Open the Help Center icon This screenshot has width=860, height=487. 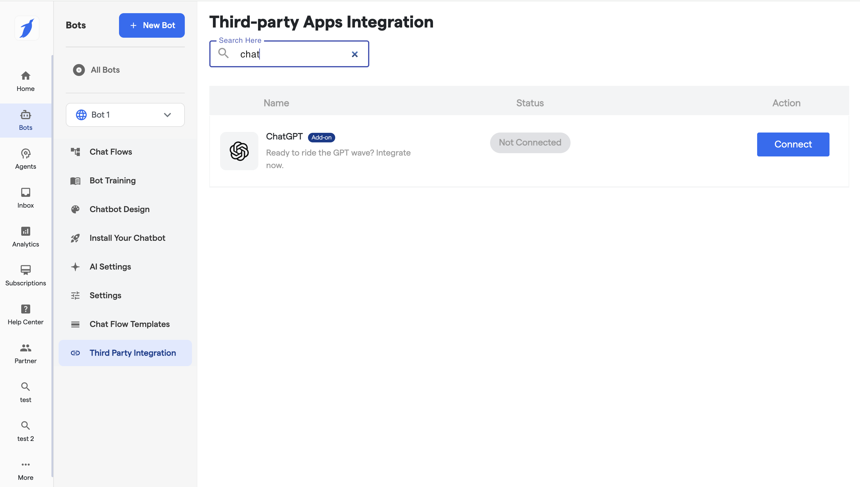tap(25, 309)
